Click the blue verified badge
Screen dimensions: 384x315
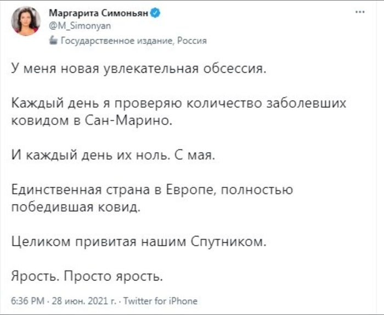(x=155, y=13)
